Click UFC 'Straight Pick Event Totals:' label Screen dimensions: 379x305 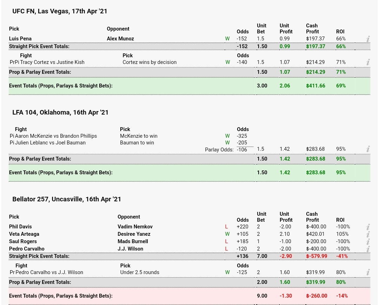[39, 46]
